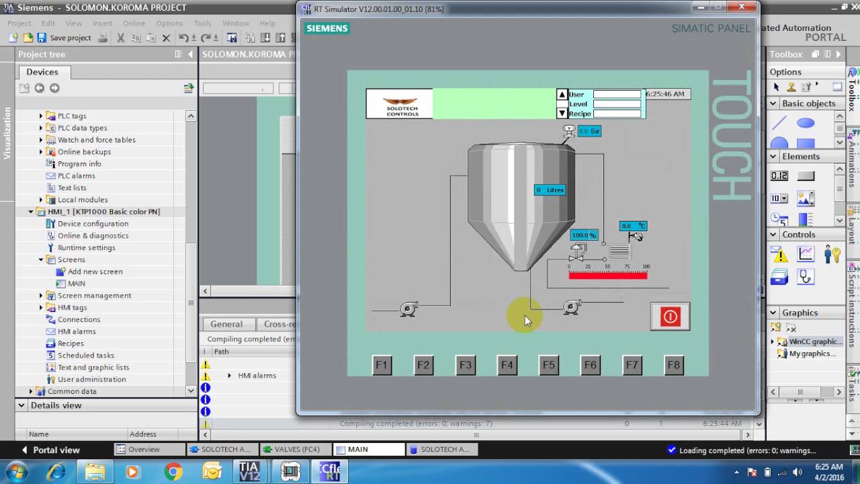This screenshot has width=860, height=484.
Task: Collapse the Basic objects toolbox section
Action: (x=773, y=104)
